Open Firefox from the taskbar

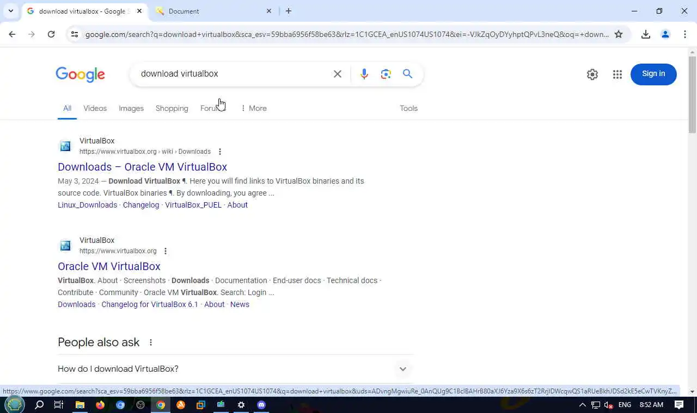click(x=100, y=405)
